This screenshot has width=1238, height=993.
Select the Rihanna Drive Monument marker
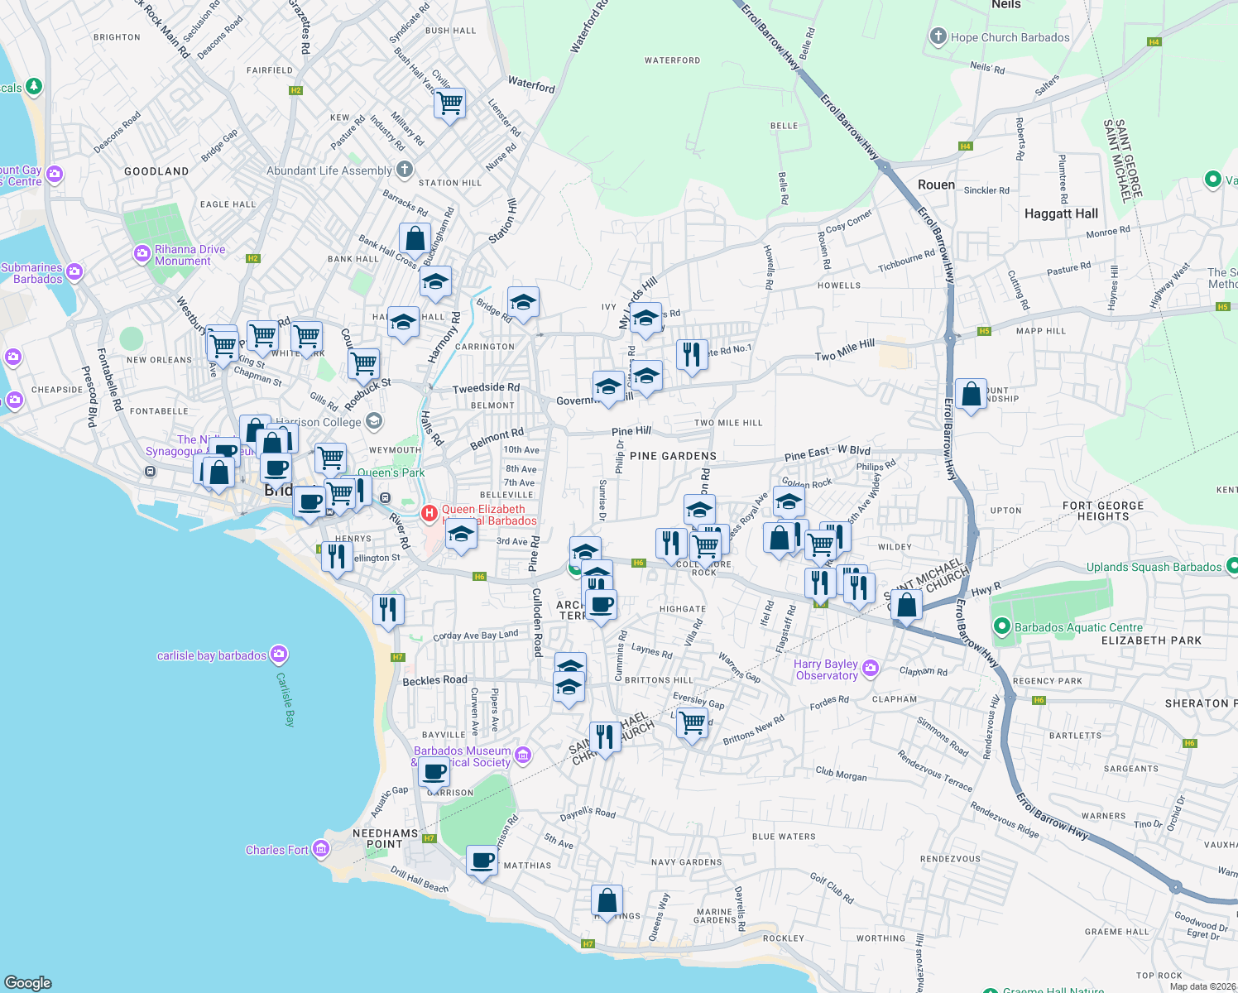[142, 254]
